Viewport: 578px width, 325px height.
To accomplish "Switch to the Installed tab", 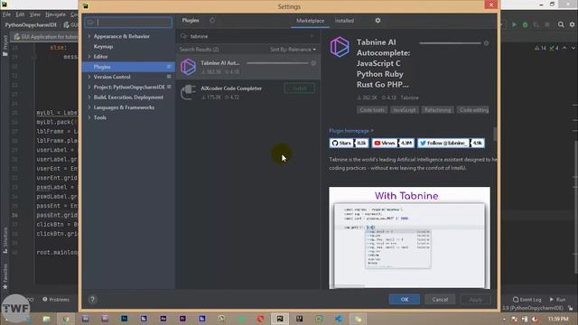I will coord(344,21).
